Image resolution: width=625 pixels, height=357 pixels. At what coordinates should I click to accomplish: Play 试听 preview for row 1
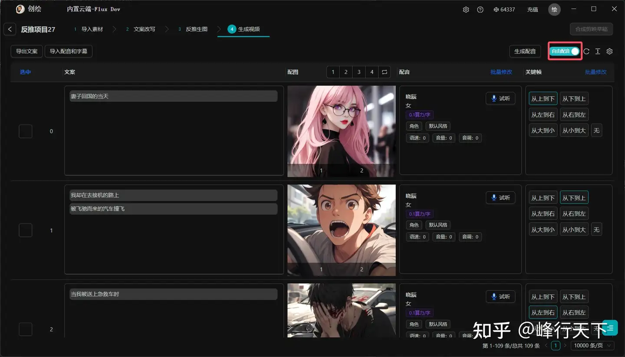[x=500, y=197]
